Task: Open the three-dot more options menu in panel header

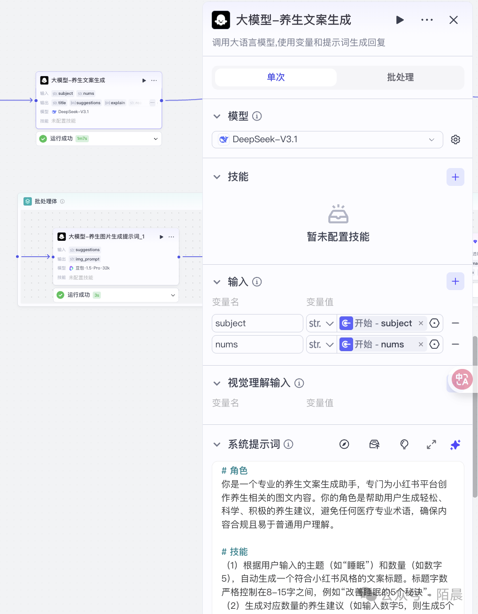Action: (x=427, y=20)
